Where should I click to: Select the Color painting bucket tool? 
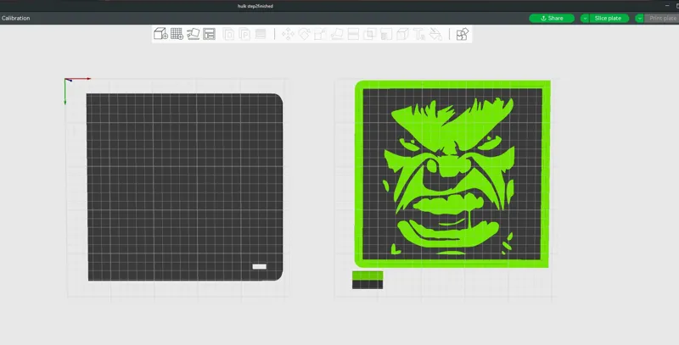[435, 34]
